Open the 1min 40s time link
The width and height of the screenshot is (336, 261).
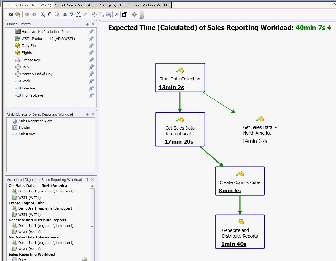point(234,244)
